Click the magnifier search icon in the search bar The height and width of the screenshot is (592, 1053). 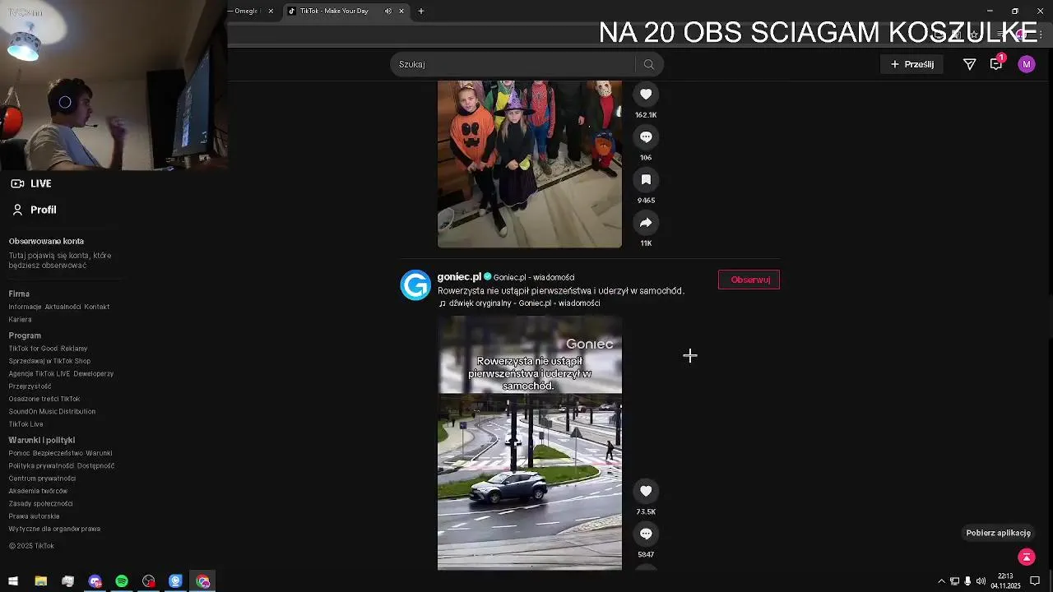click(x=649, y=64)
